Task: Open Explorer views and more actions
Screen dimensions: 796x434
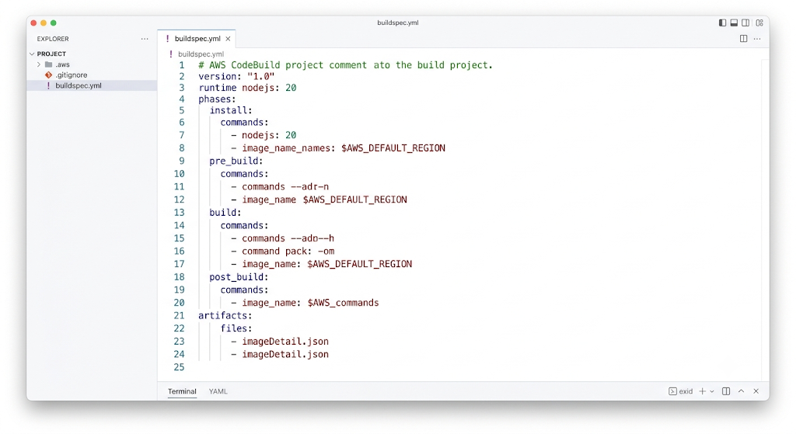Action: click(x=145, y=39)
